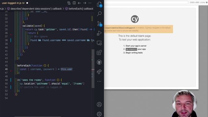208x117 pixels.
Task: Click the cy.visit() code label
Action: coord(131,49)
